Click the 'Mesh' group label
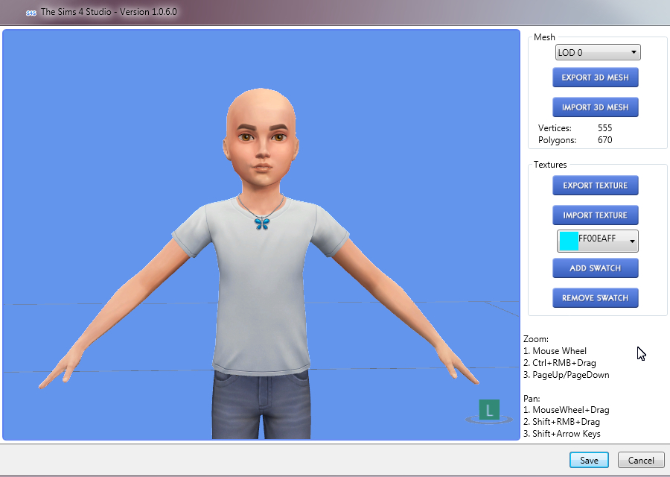This screenshot has width=670, height=477. [x=544, y=37]
